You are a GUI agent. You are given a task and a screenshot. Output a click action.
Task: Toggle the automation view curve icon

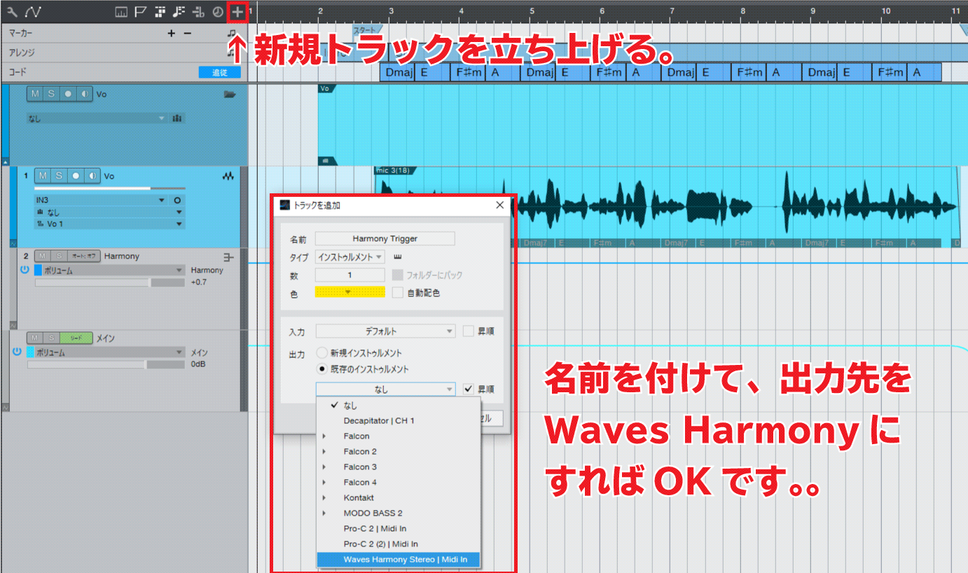(32, 12)
